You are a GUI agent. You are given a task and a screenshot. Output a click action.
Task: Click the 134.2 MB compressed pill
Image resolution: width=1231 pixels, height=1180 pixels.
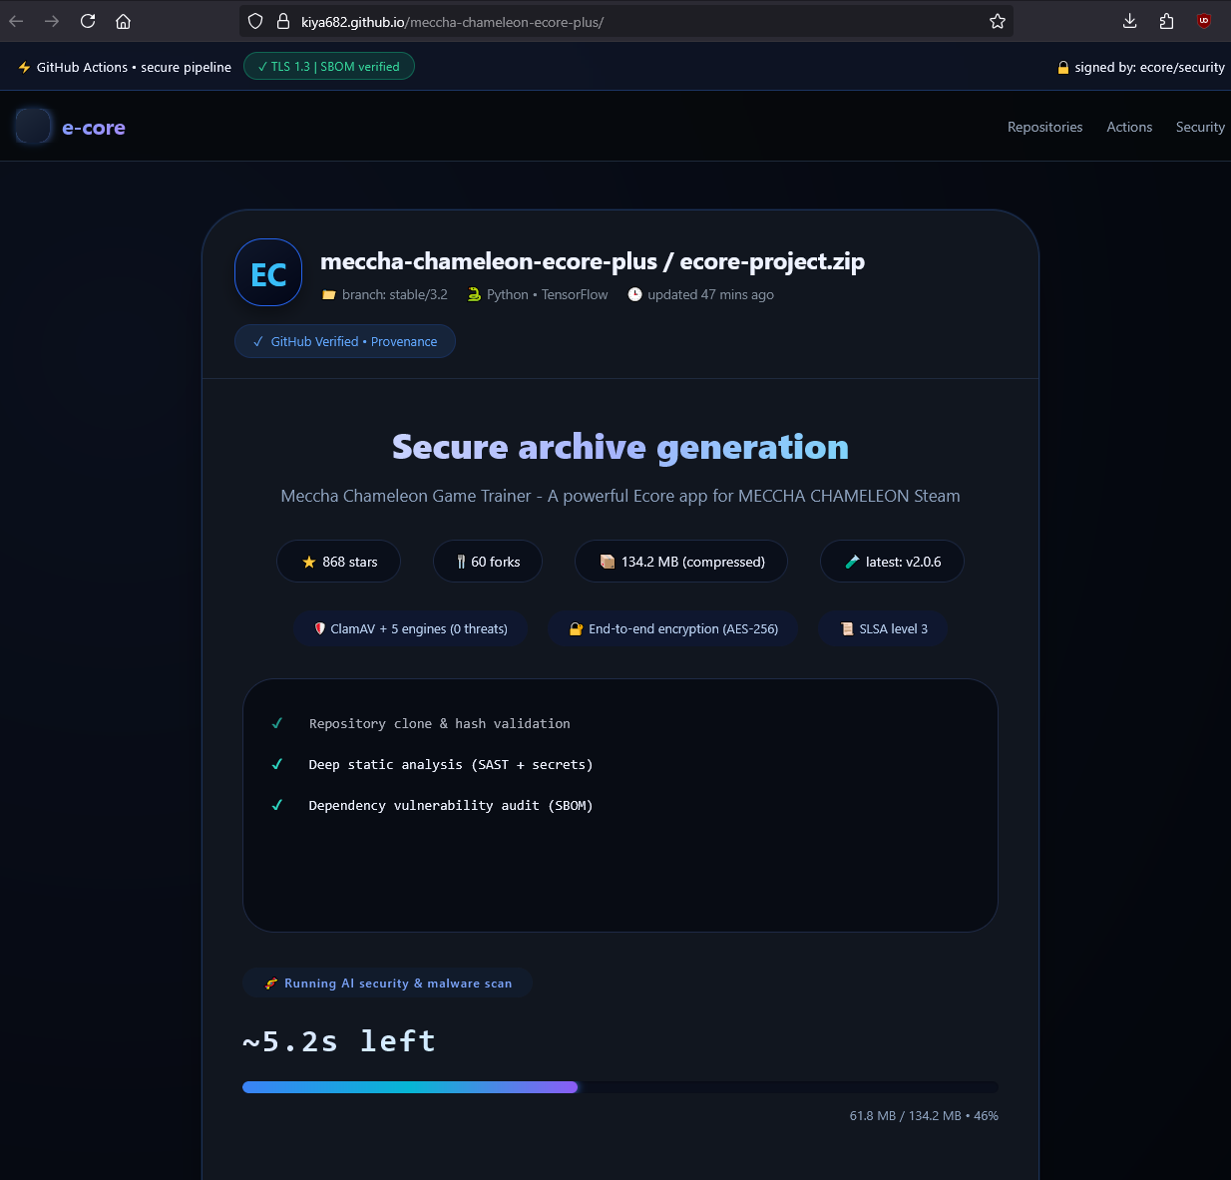click(681, 562)
